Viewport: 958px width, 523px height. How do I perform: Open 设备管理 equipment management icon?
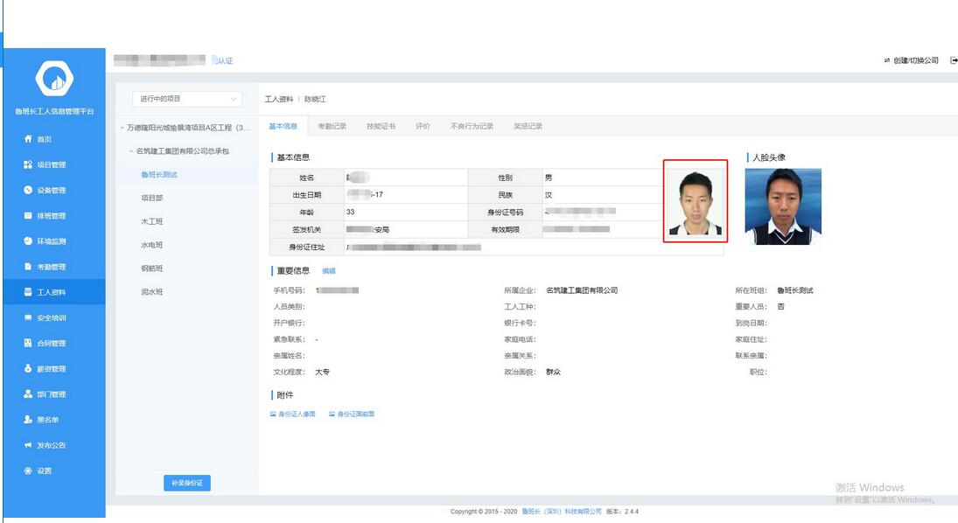(29, 190)
